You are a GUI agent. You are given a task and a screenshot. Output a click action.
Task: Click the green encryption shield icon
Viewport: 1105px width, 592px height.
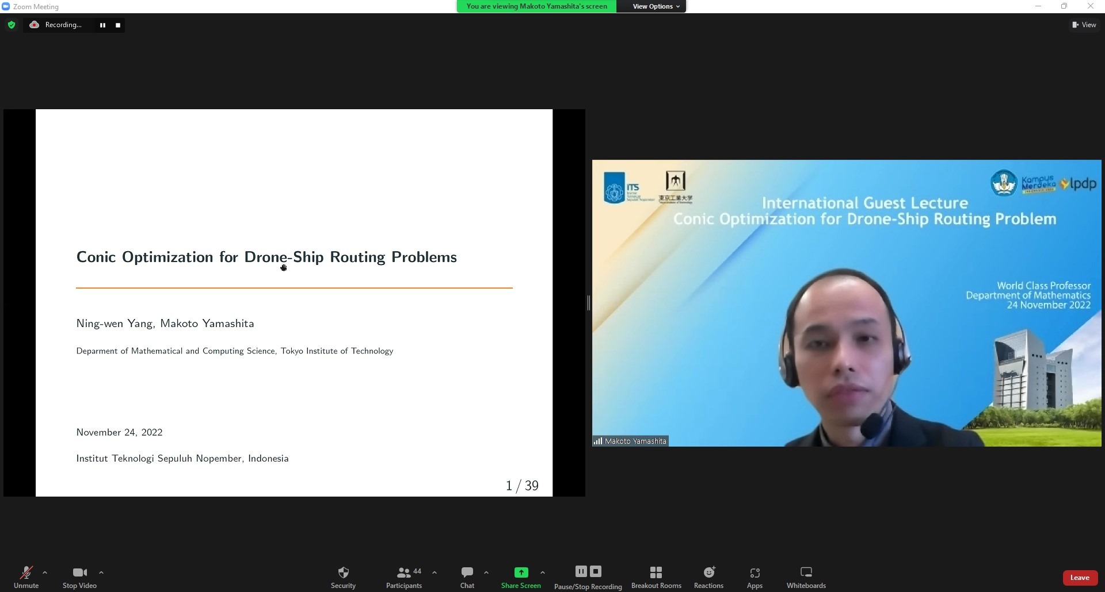point(12,25)
